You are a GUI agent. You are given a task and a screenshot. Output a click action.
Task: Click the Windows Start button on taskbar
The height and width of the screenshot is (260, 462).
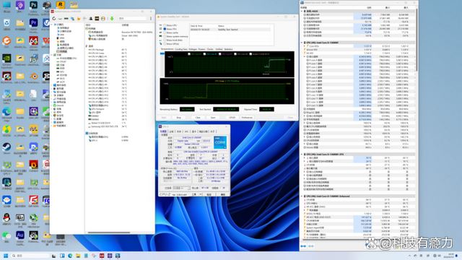pyautogui.click(x=6, y=256)
